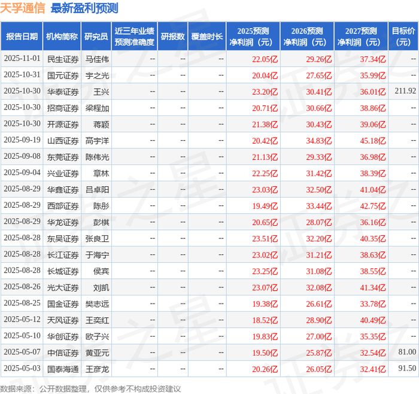The width and height of the screenshot is (419, 394).
Task: Select the 开源证券 institution cell
Action: point(63,125)
